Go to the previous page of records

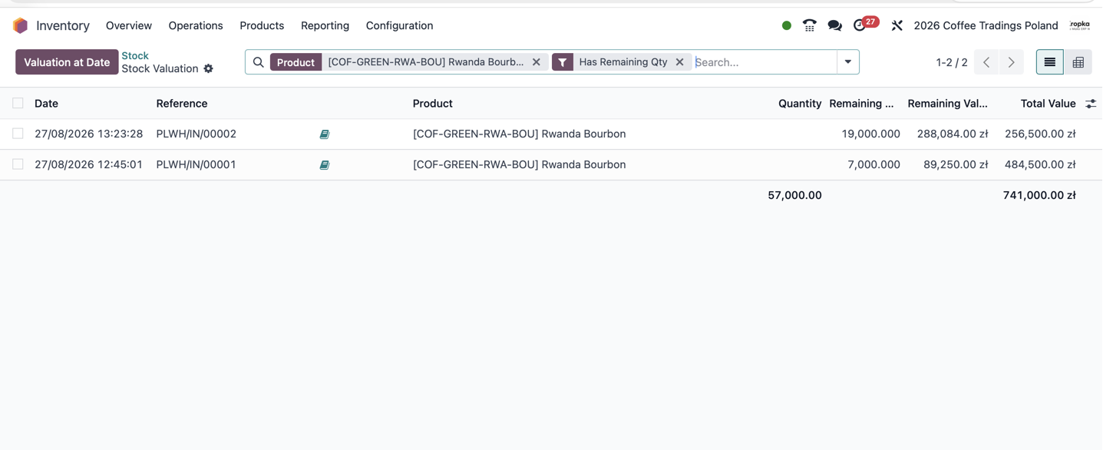pos(986,62)
